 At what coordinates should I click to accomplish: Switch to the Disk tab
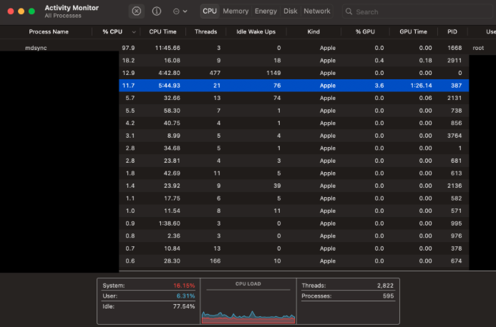click(290, 11)
